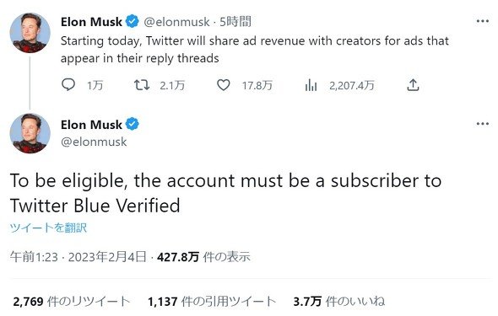
Task: View the 2,769 件のリツイート list
Action: (72, 301)
